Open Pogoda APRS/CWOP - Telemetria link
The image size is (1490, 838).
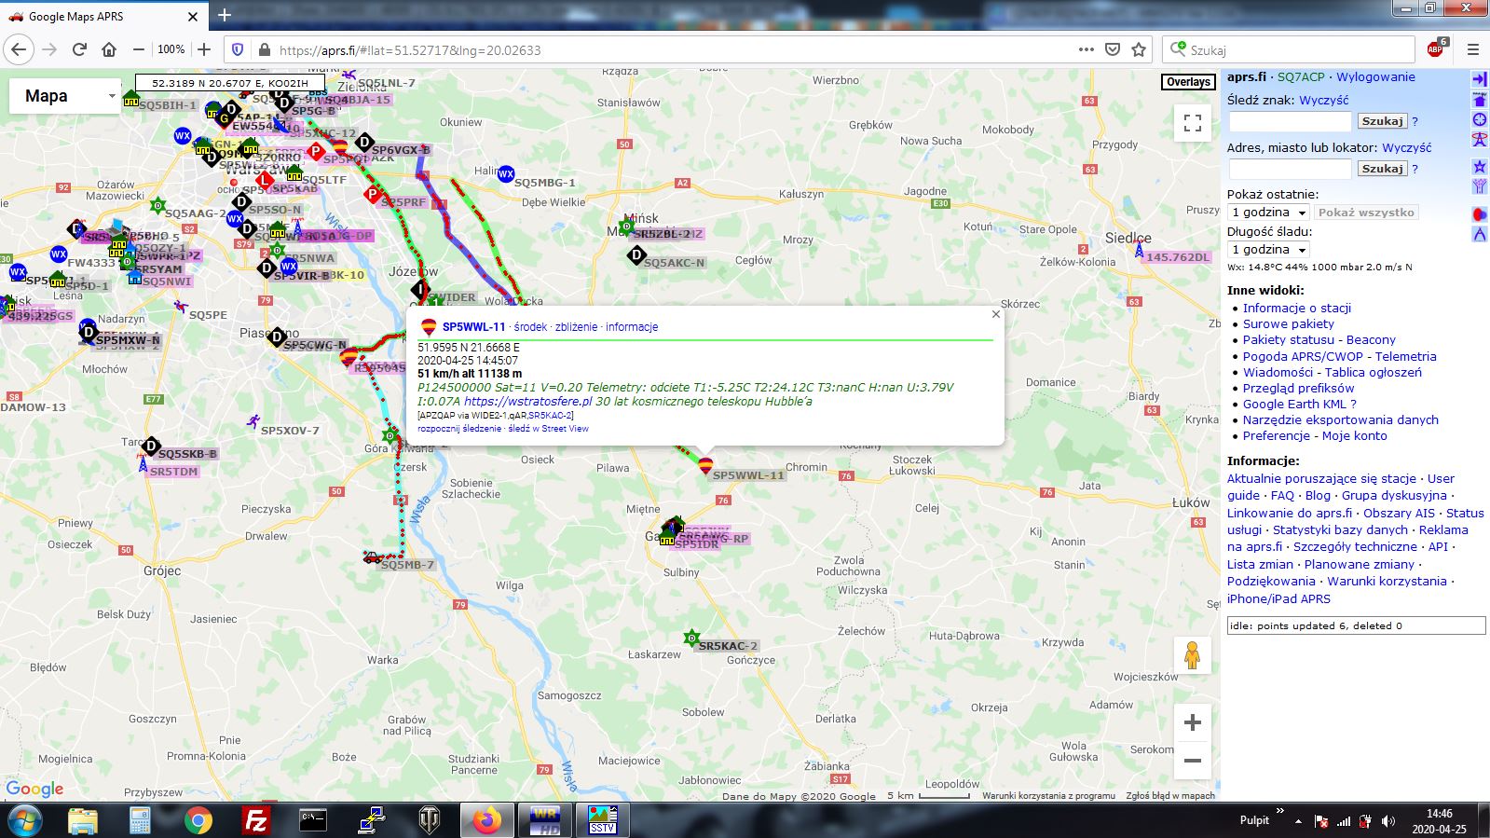(x=1339, y=356)
